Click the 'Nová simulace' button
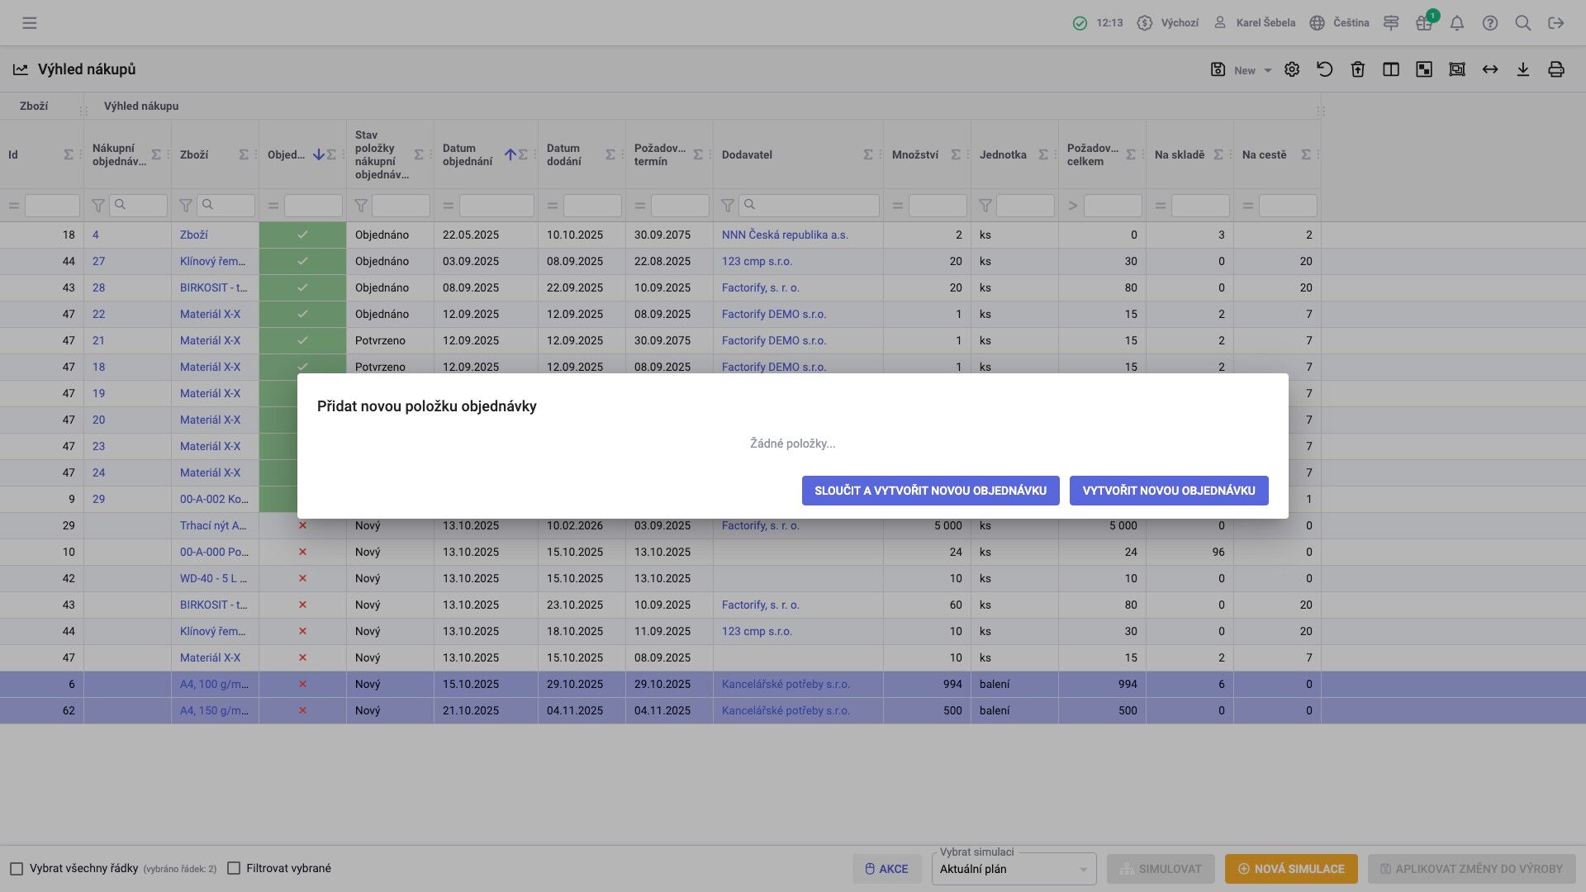Screen dimensions: 1586x892 [x=1291, y=869]
